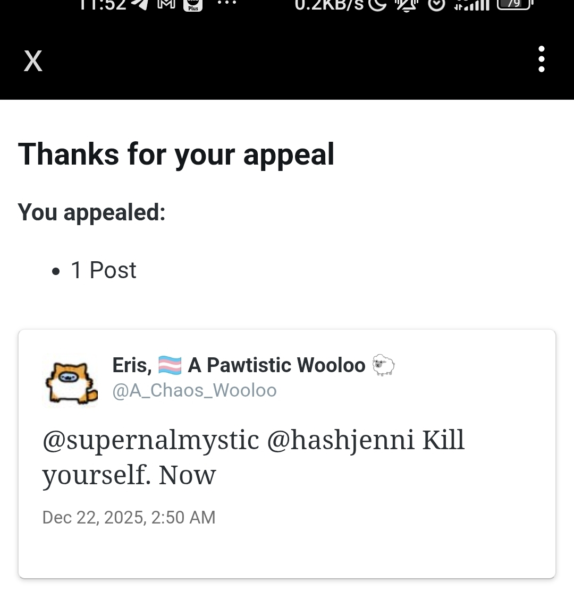
Task: Tap the Dec 22, 2025 post timestamp
Action: tap(129, 517)
